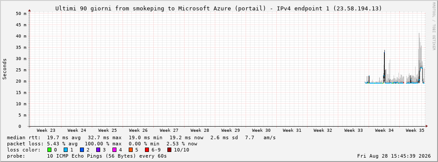
Task: Click the red 6-9 loss swatch
Action: click(x=147, y=150)
